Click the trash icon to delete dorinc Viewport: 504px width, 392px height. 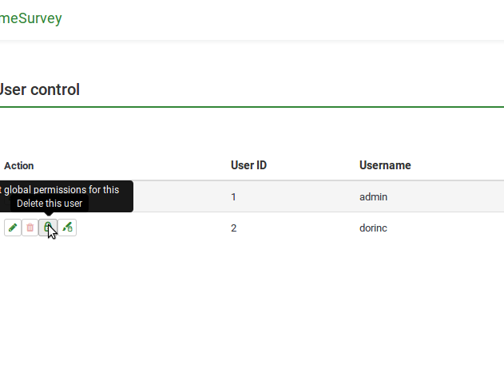(30, 228)
